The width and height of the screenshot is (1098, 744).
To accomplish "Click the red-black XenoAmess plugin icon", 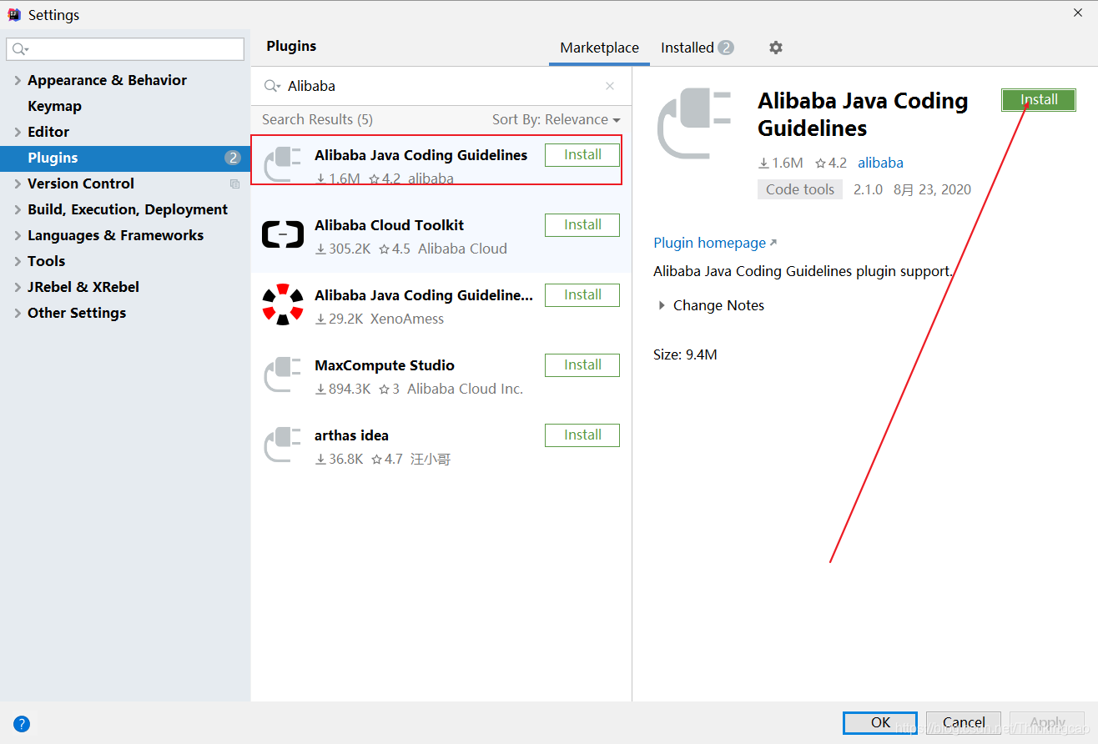I will [283, 304].
